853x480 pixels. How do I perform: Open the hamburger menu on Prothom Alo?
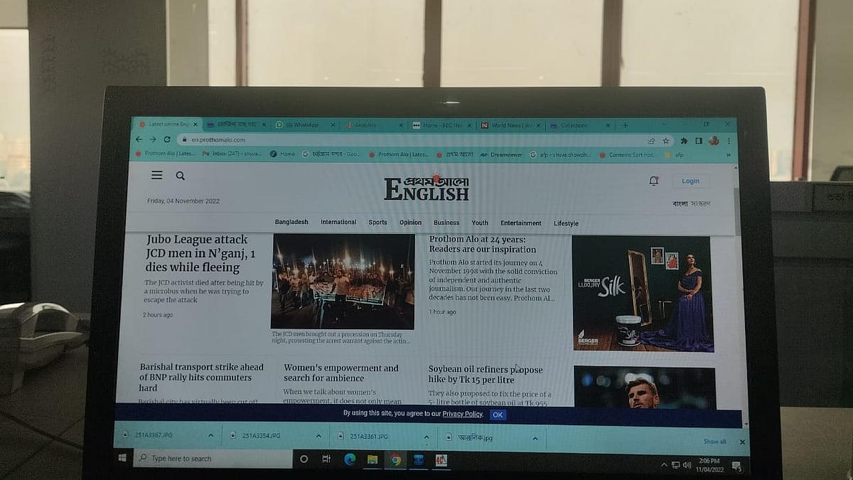[157, 175]
